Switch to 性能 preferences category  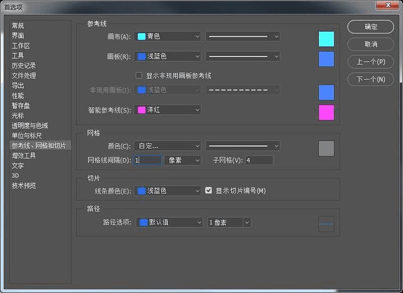click(x=18, y=96)
